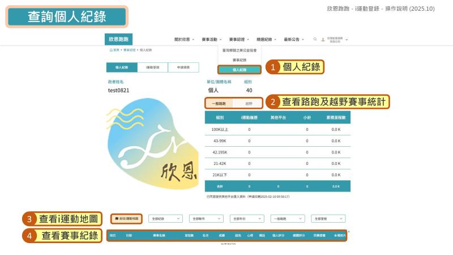Open the 賽事活動 navigation menu
This screenshot has height=255, width=453.
point(211,40)
